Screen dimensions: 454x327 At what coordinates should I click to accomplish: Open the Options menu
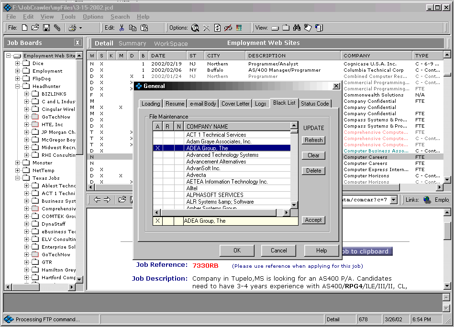[93, 17]
